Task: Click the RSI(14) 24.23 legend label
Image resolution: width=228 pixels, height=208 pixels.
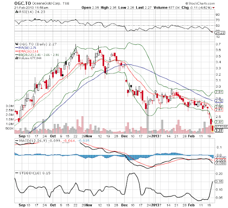Action: 32,12
